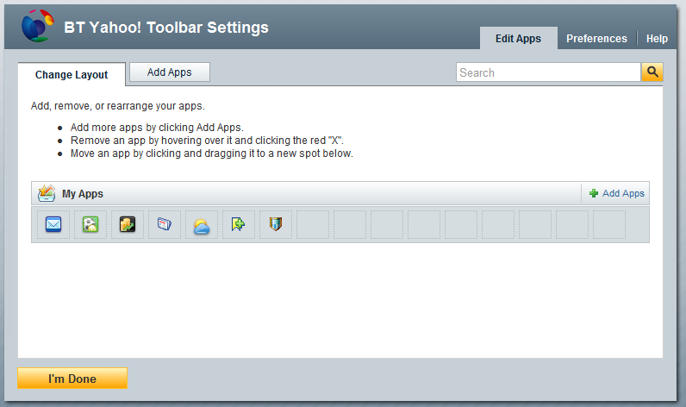This screenshot has height=407, width=686.
Task: Go to the Preferences tab
Action: pos(596,39)
